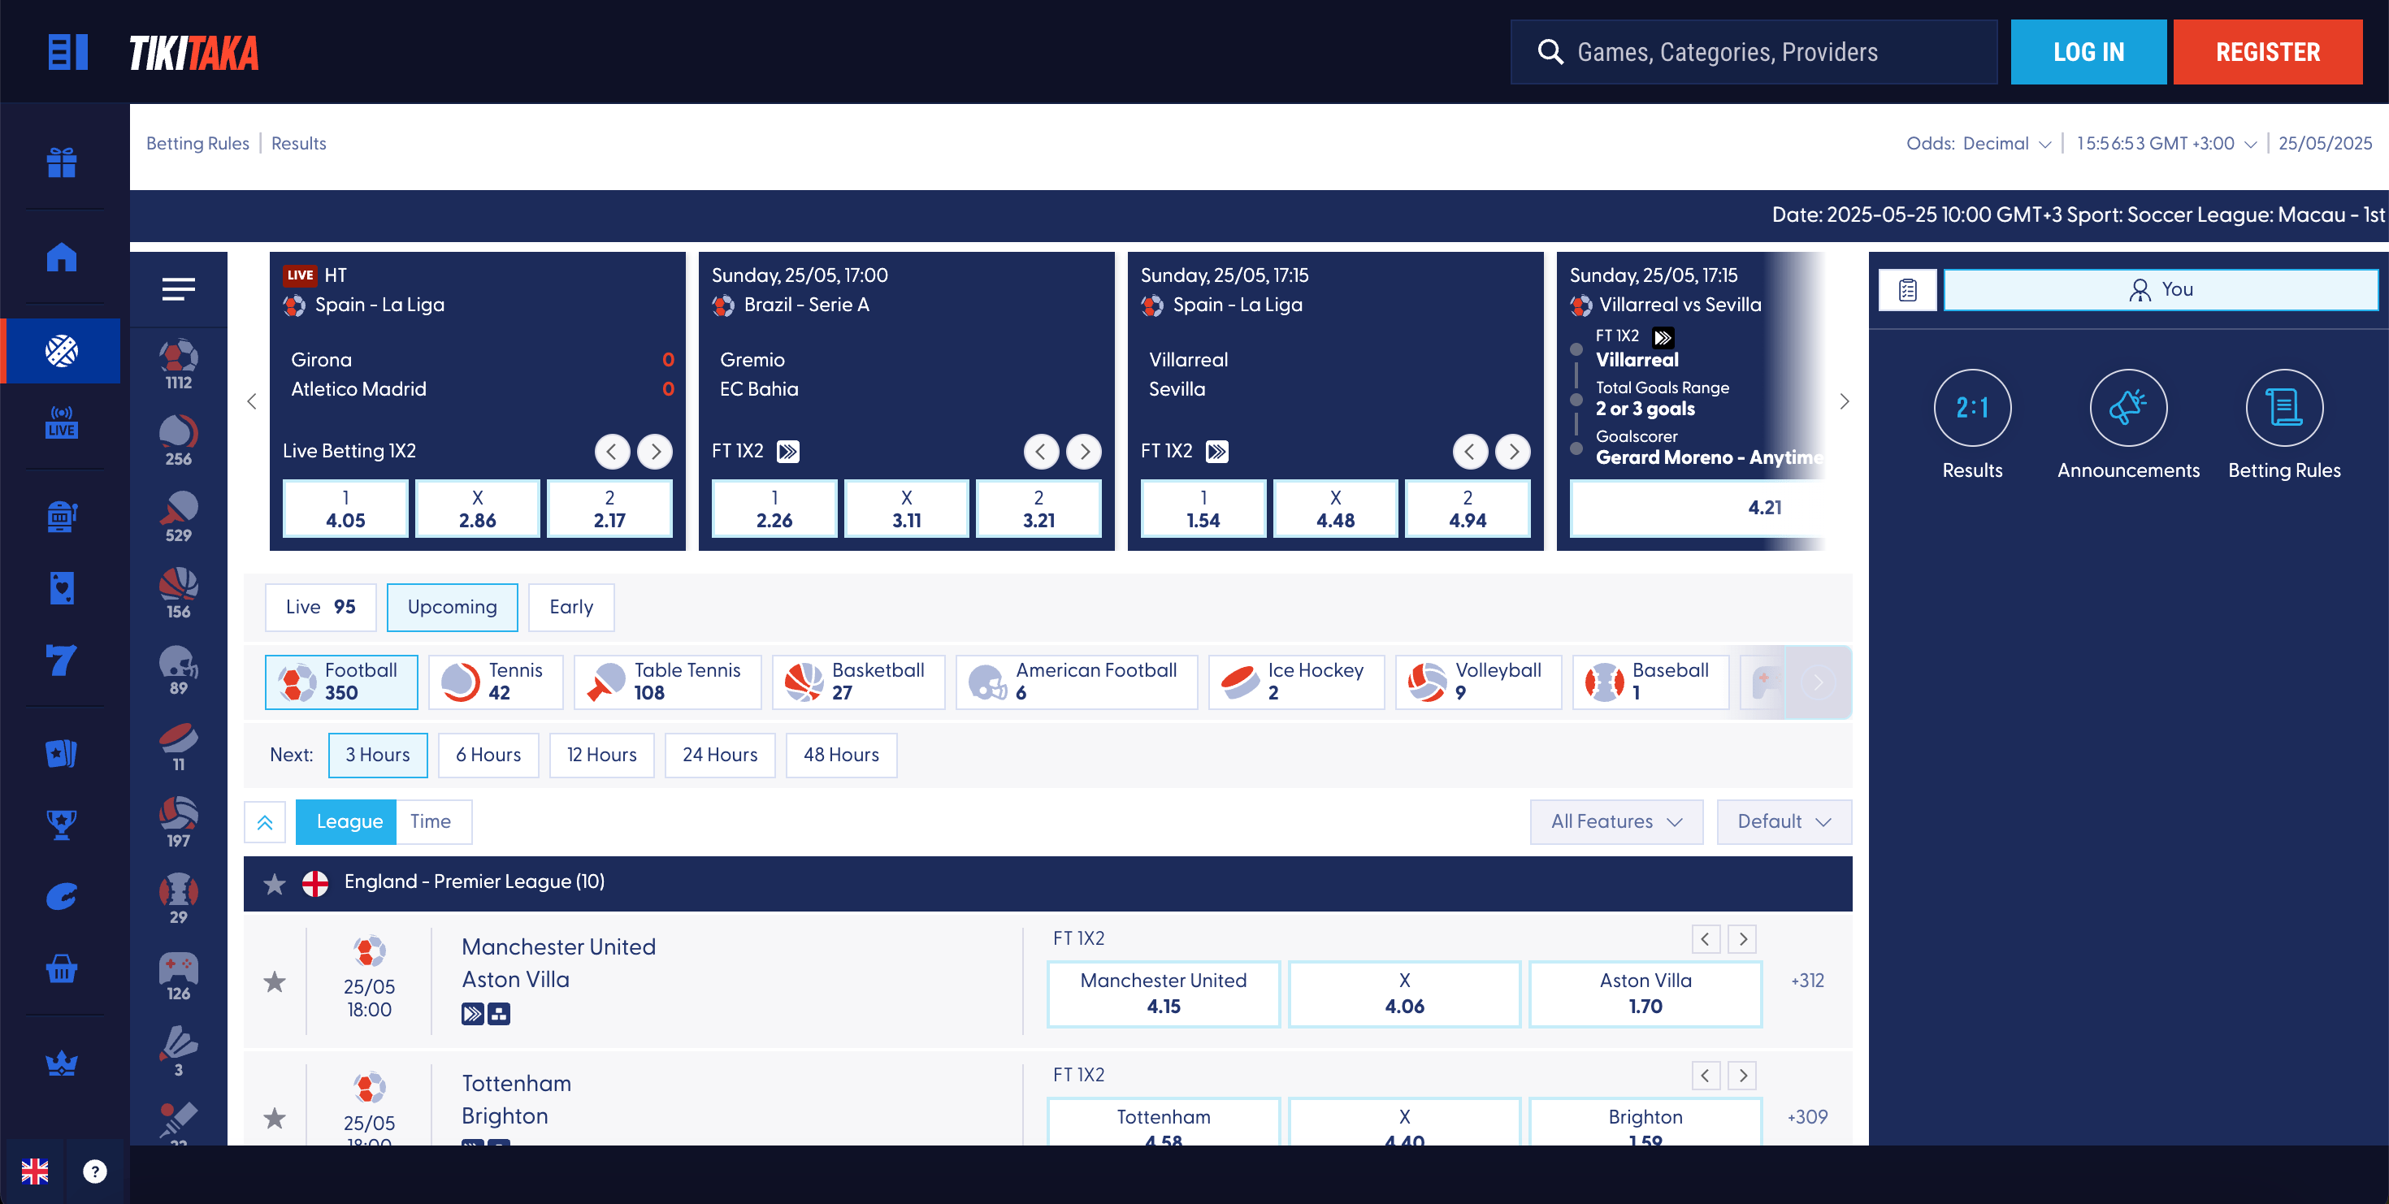
Task: Open the Live section from the sidebar icon
Action: [x=61, y=422]
